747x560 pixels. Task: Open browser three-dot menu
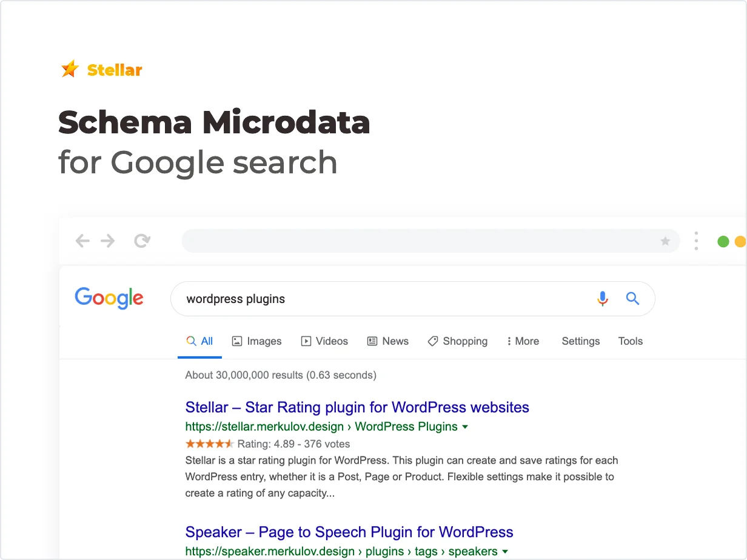coord(696,241)
